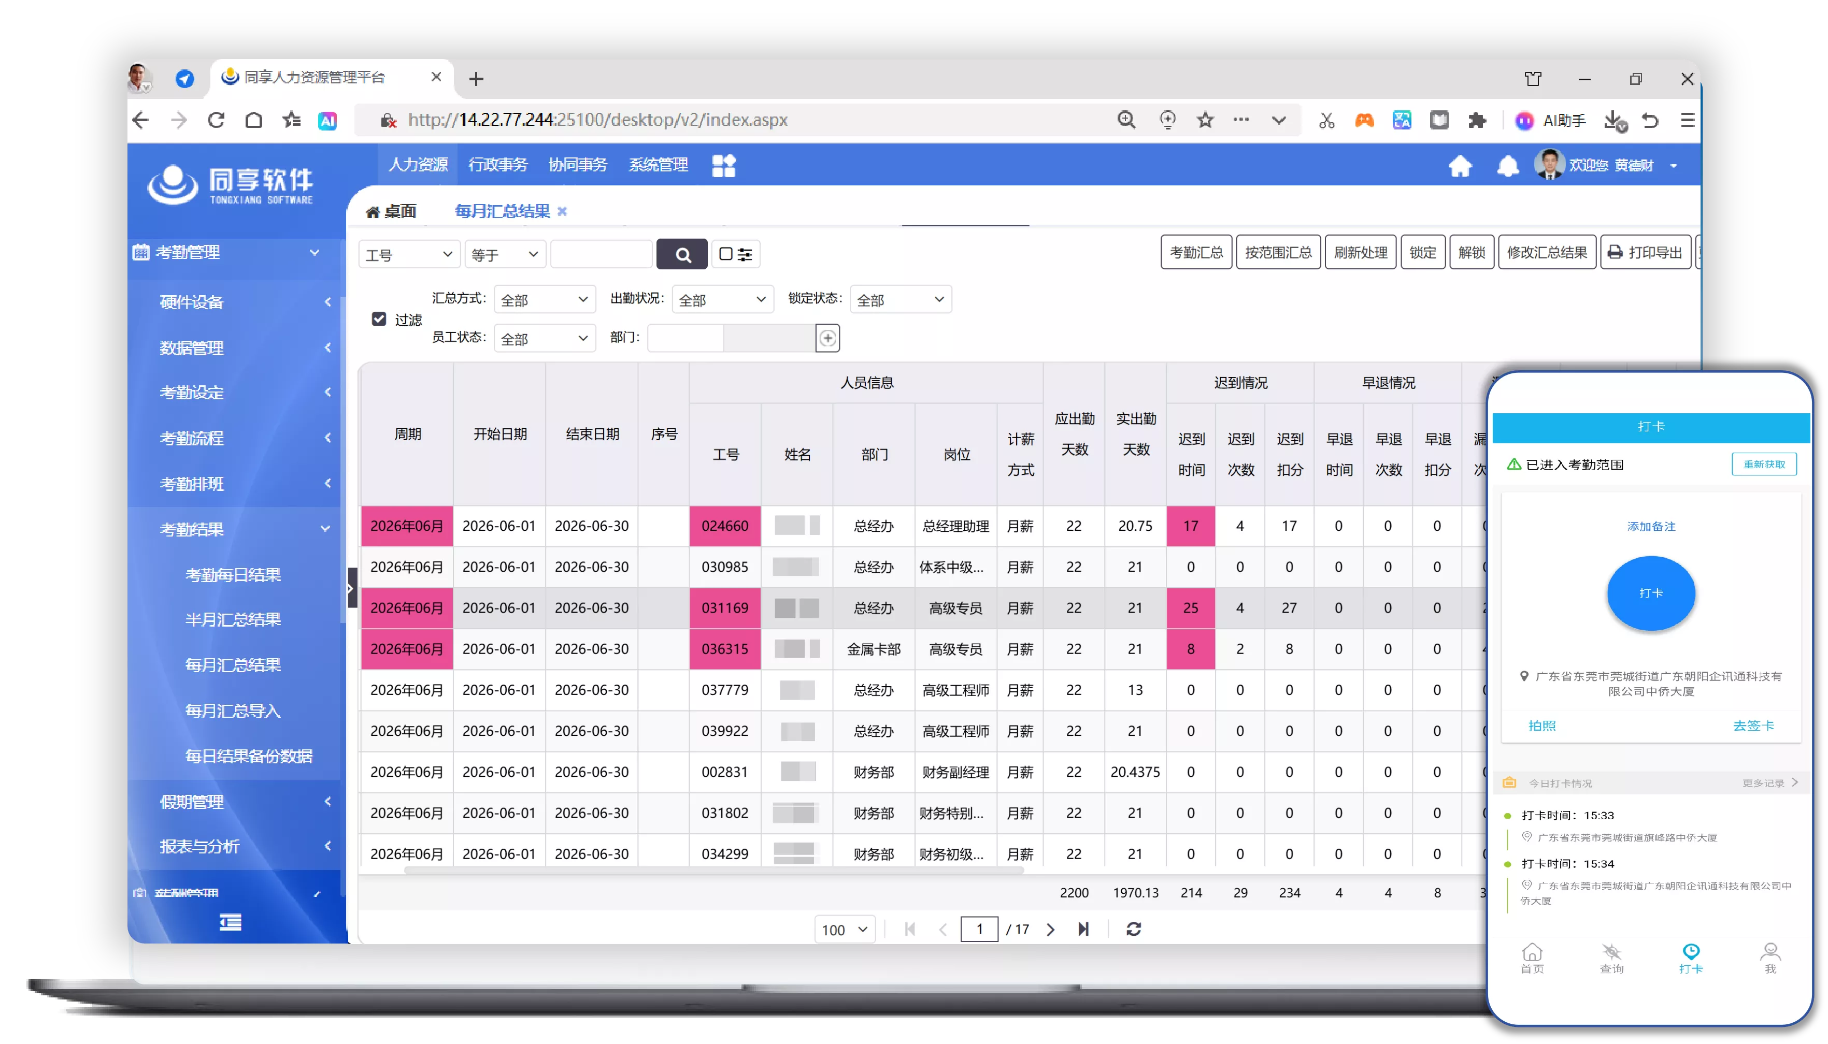Viewport: 1828px width, 1044px height.
Task: Open the advanced filter settings icon
Action: pyautogui.click(x=745, y=254)
